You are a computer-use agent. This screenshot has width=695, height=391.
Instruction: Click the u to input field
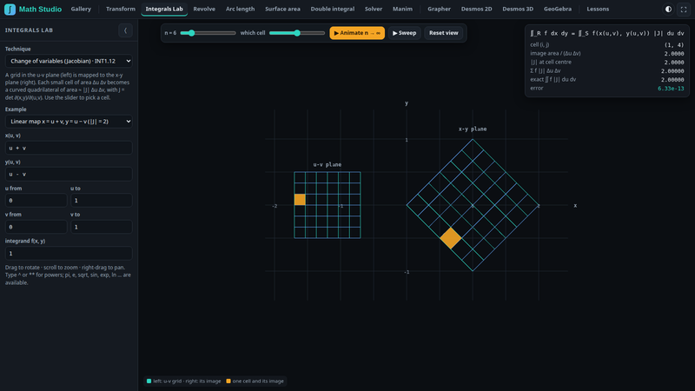tap(102, 201)
